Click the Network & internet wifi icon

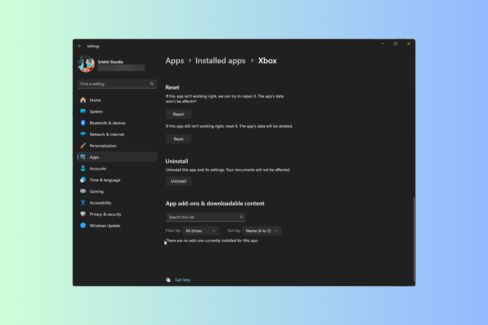click(83, 134)
